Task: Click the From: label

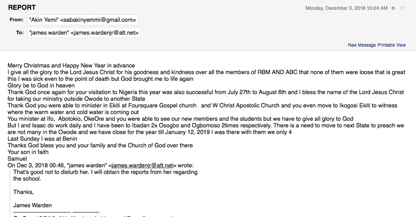Action: pos(16,20)
